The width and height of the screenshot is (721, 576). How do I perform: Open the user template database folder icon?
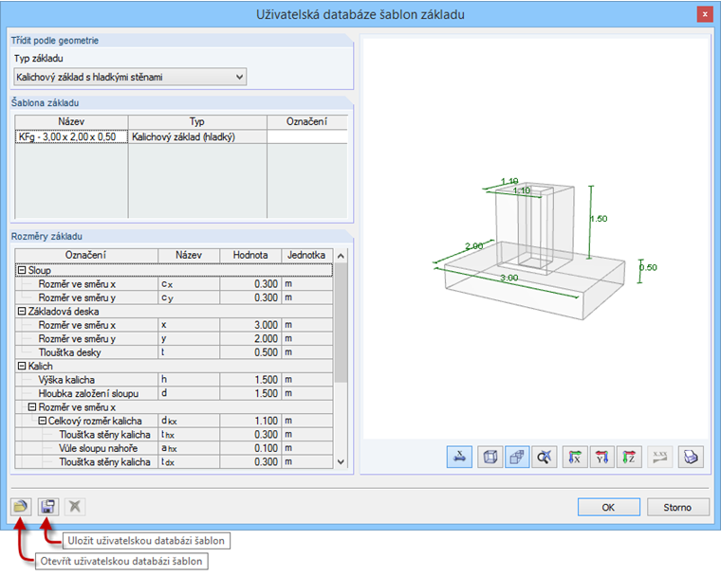[x=21, y=507]
